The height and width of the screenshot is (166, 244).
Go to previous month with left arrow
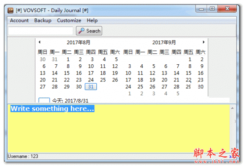[39, 42]
